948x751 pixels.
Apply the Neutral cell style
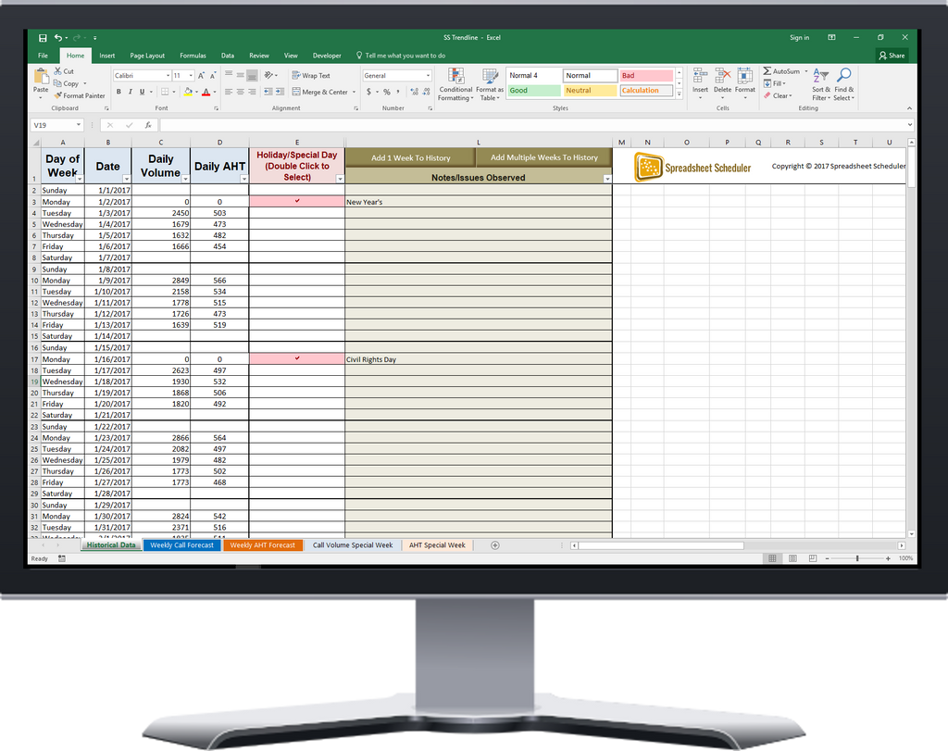tap(590, 91)
